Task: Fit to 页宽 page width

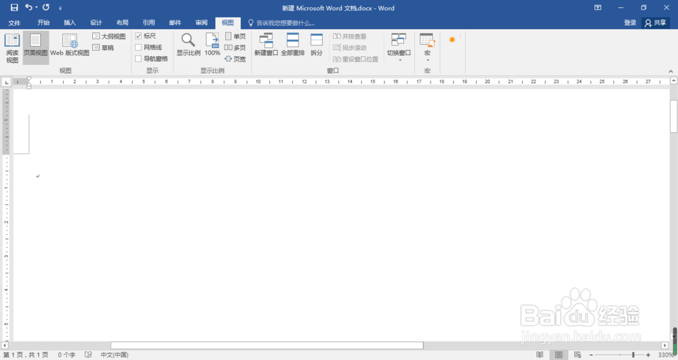Action: pyautogui.click(x=235, y=59)
